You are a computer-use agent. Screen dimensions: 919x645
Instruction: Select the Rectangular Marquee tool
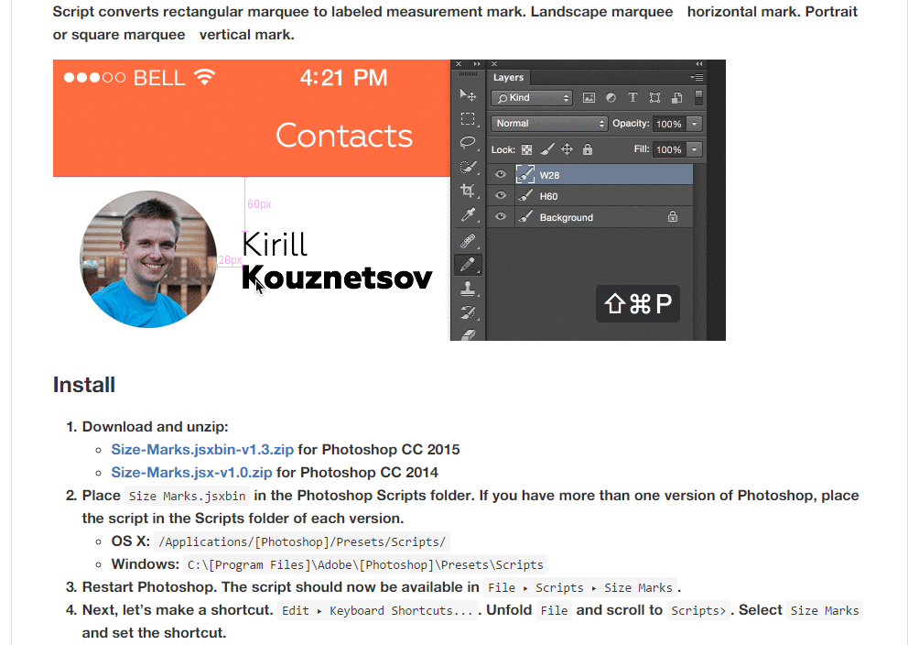(468, 119)
